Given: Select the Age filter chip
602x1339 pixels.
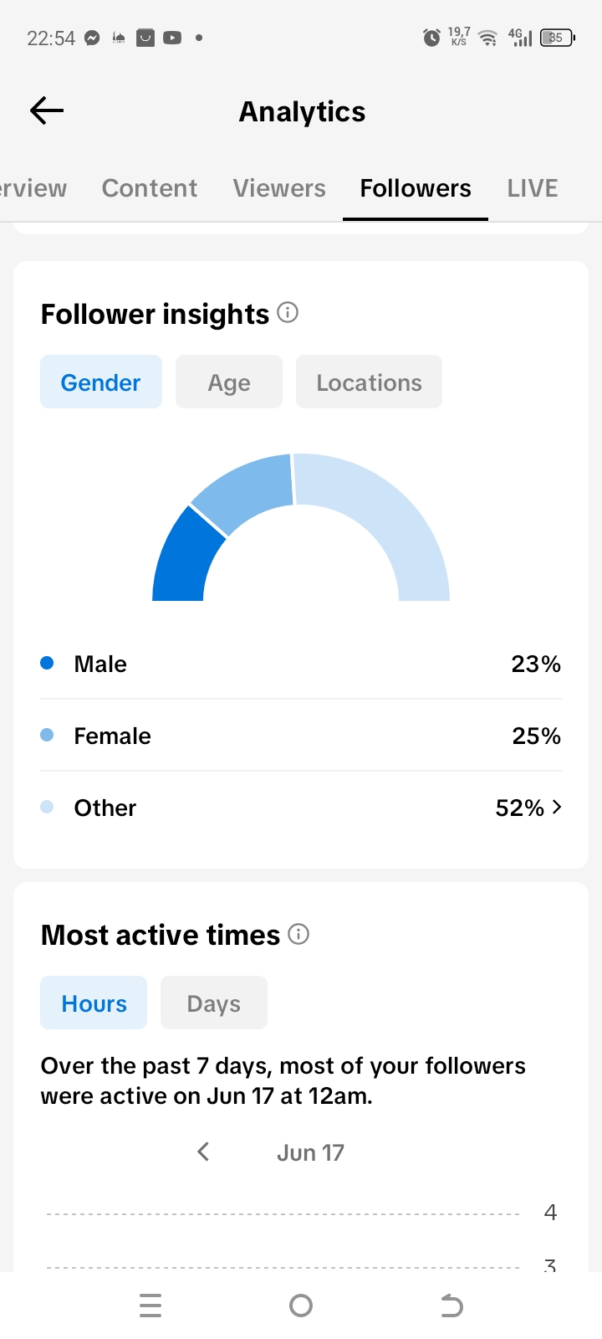Looking at the screenshot, I should (229, 382).
